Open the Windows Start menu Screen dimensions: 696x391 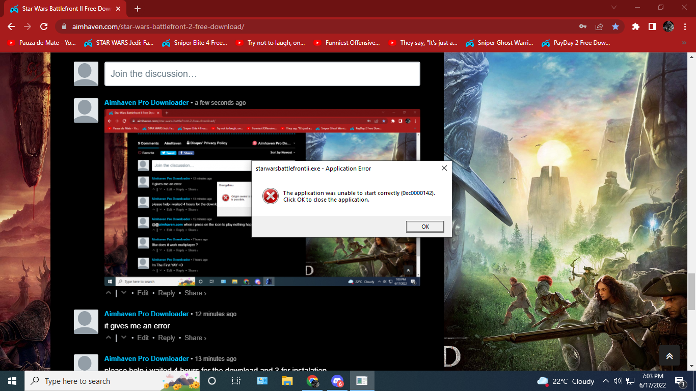[12, 381]
